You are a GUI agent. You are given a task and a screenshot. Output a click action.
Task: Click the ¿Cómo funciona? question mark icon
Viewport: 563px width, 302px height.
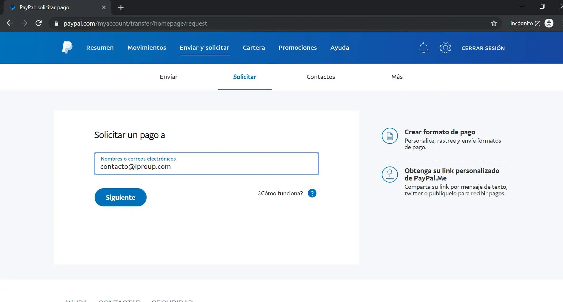(x=312, y=193)
